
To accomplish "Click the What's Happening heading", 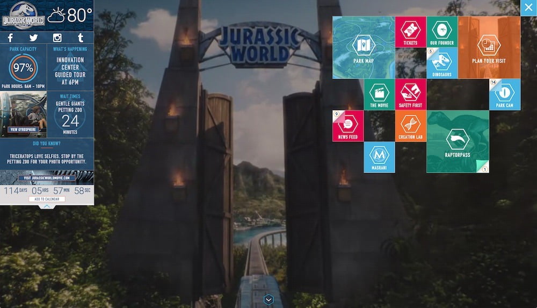I will click(x=70, y=49).
